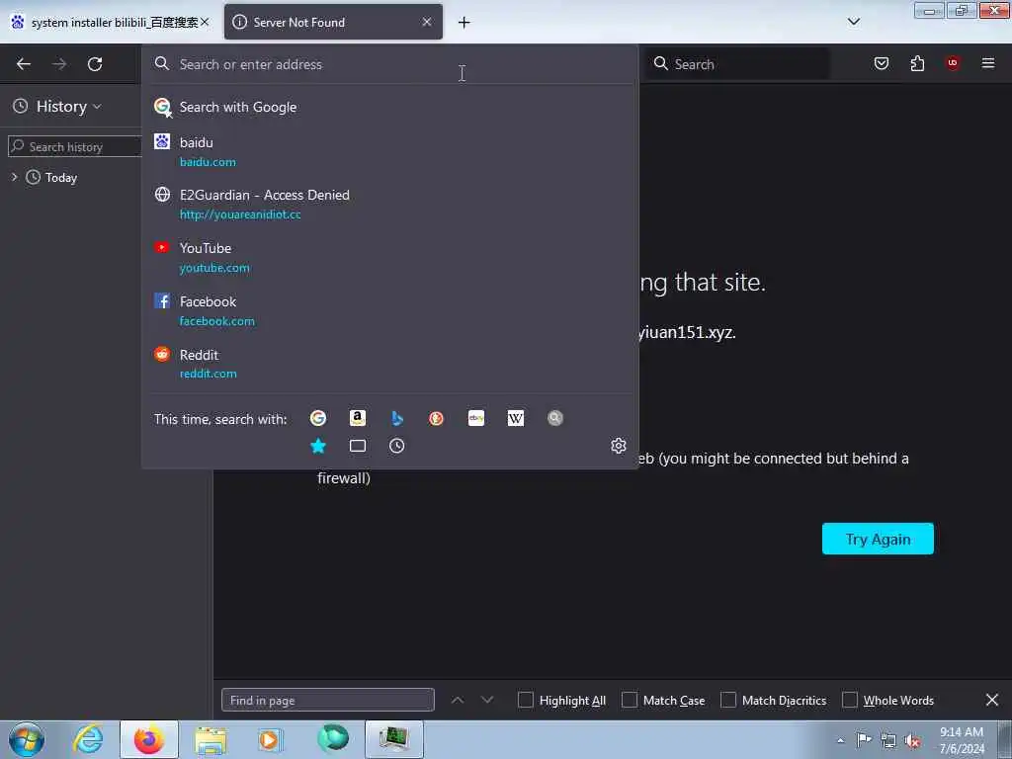Click the Search history field
The height and width of the screenshot is (759, 1012).
pyautogui.click(x=75, y=146)
